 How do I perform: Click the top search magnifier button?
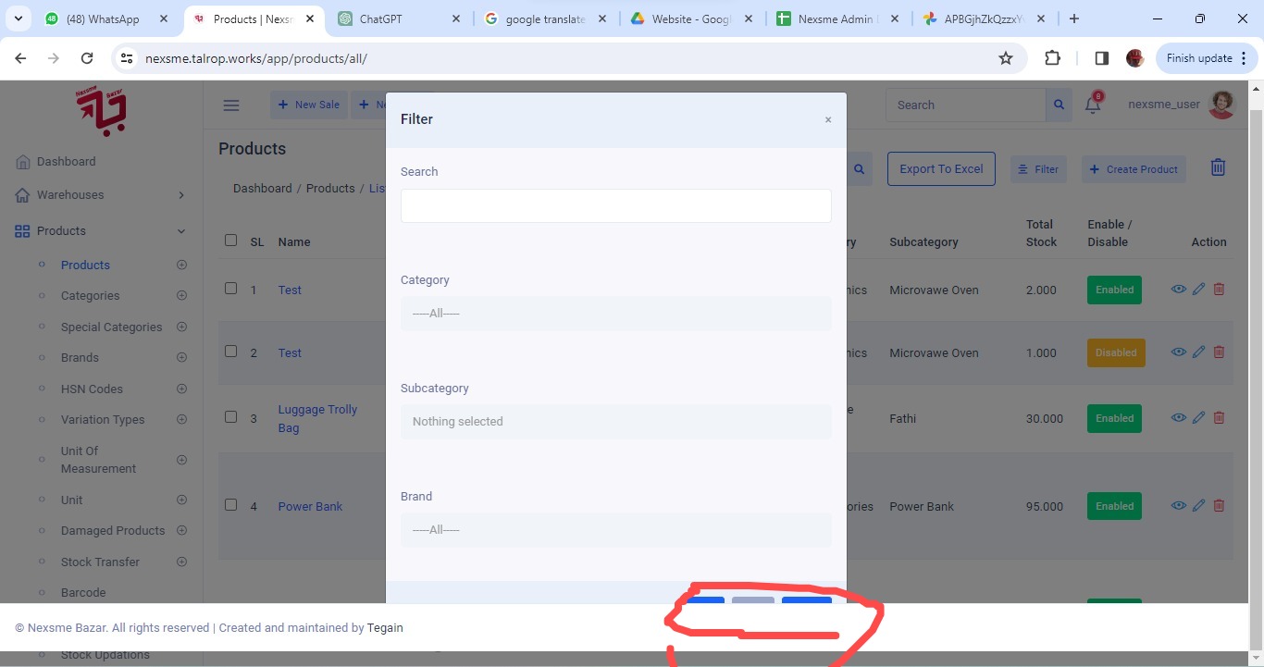coord(1059,105)
